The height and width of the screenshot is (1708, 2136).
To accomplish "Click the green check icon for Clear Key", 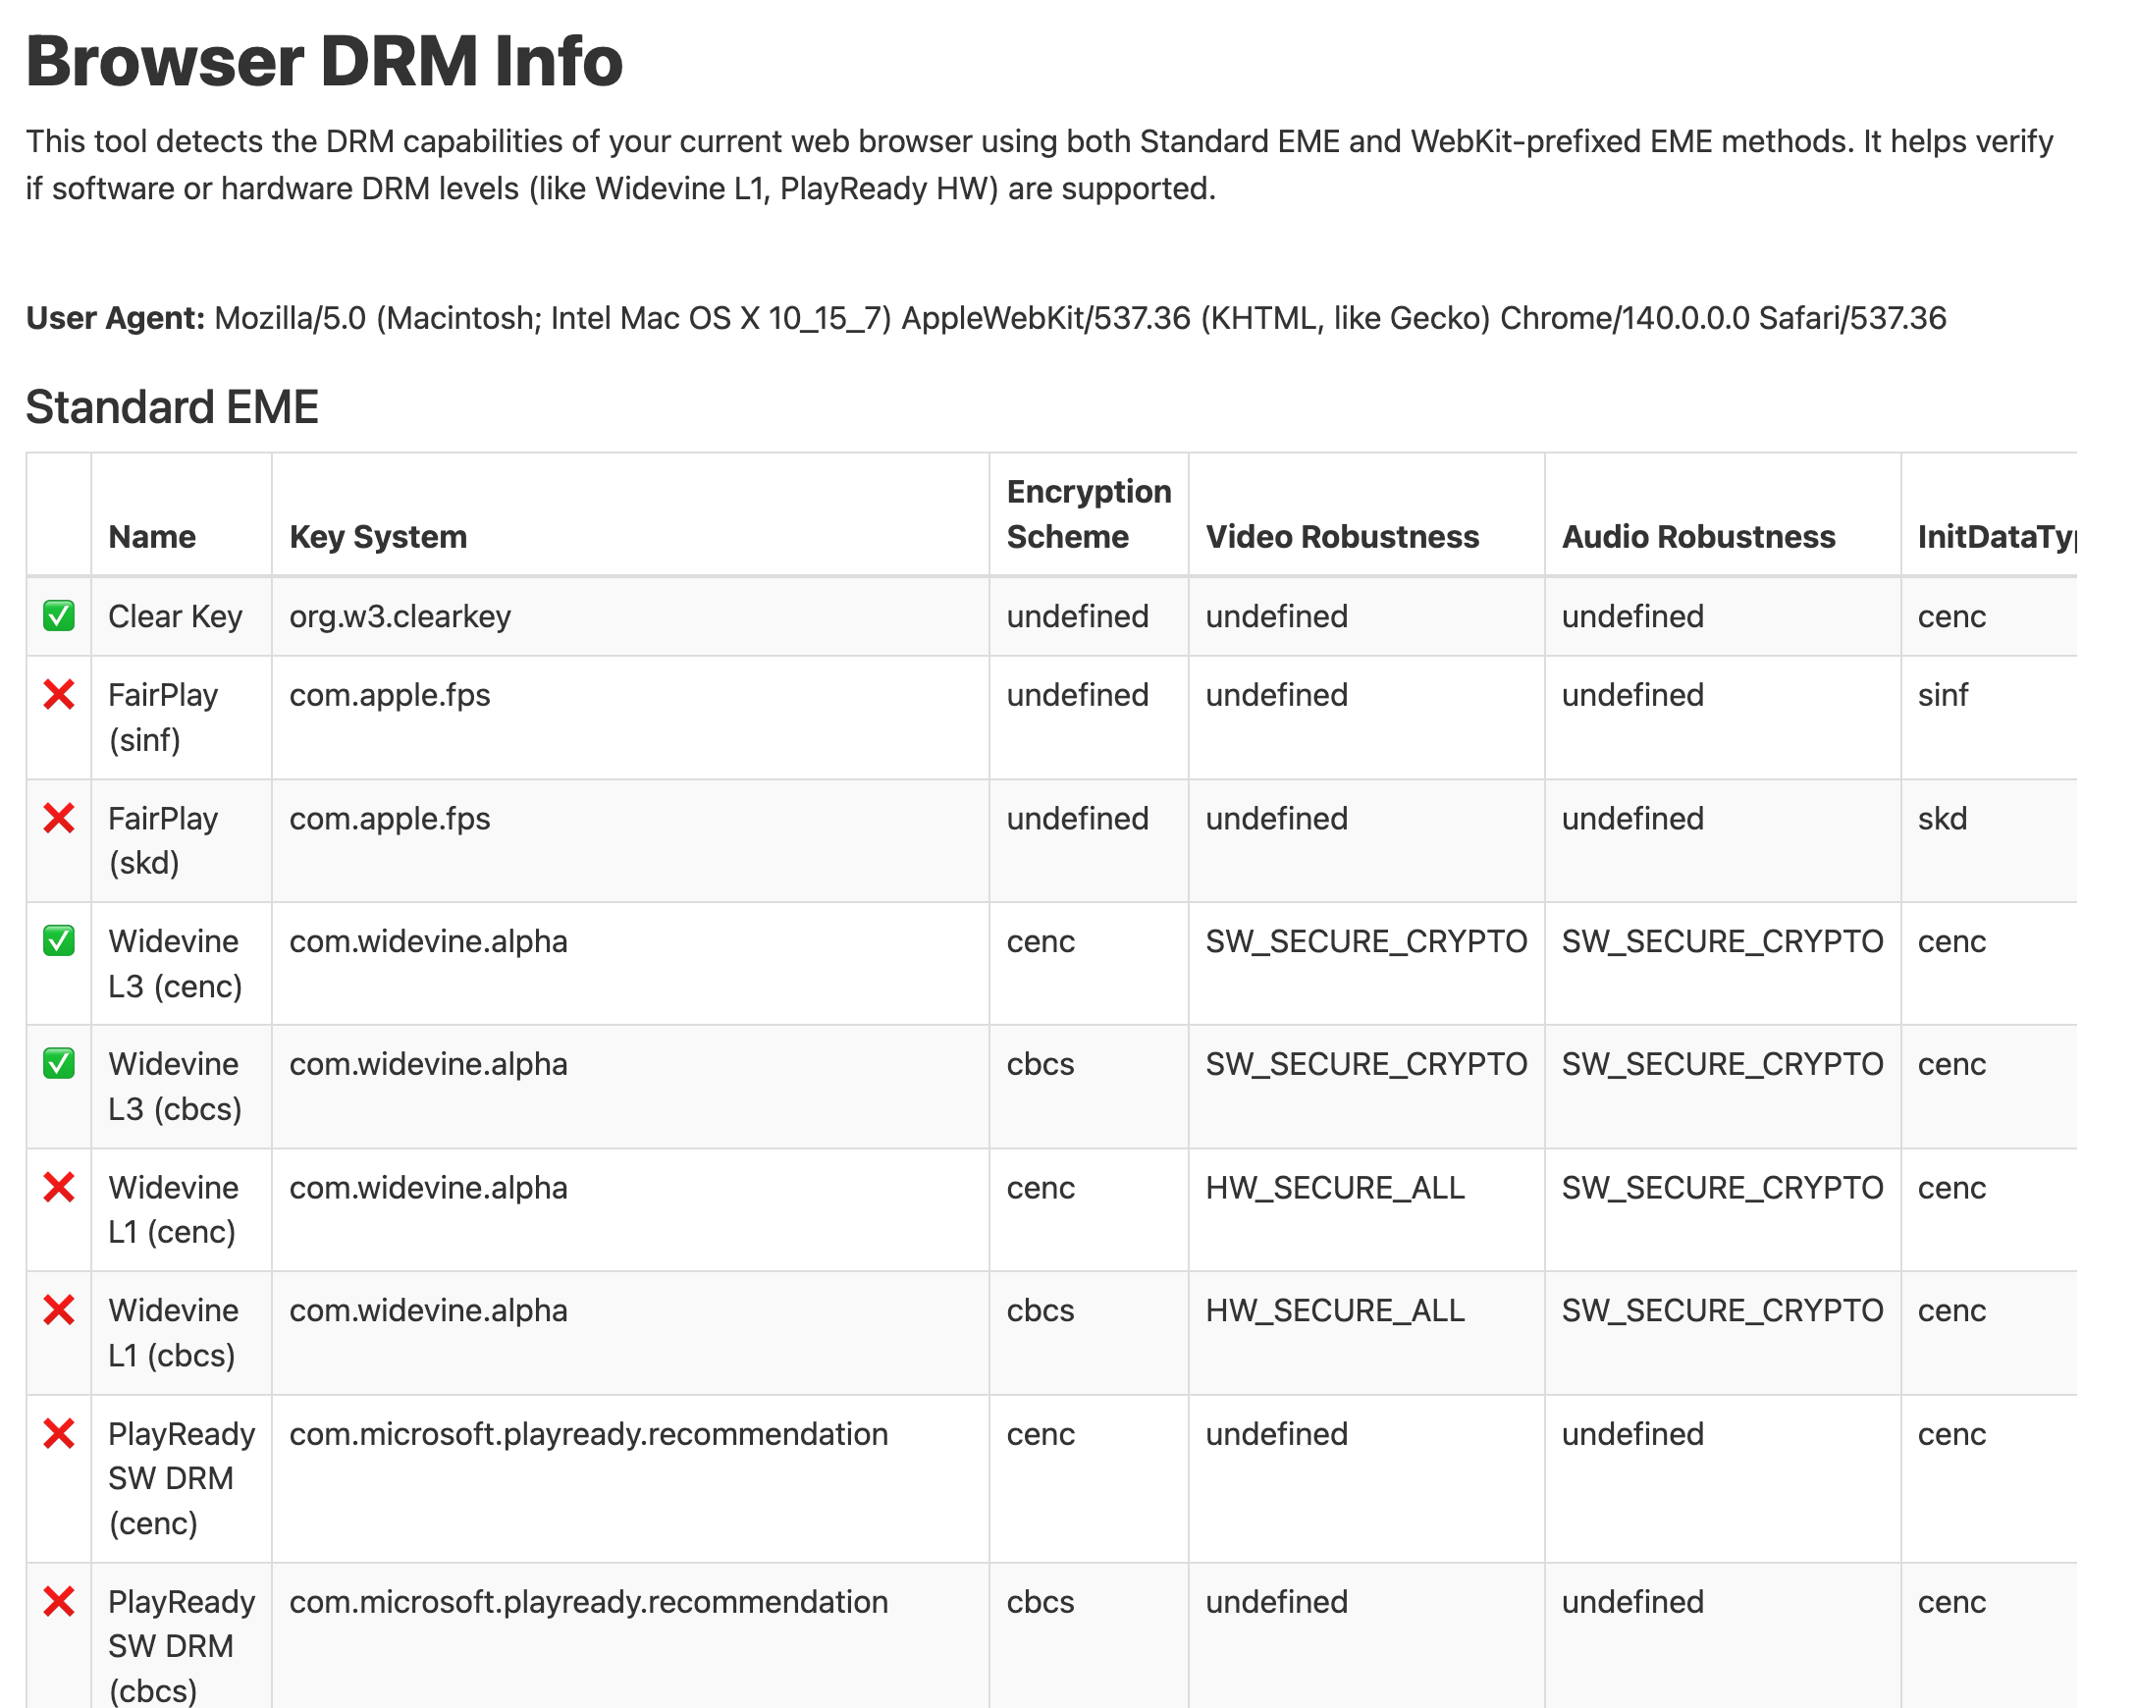I will [x=59, y=616].
